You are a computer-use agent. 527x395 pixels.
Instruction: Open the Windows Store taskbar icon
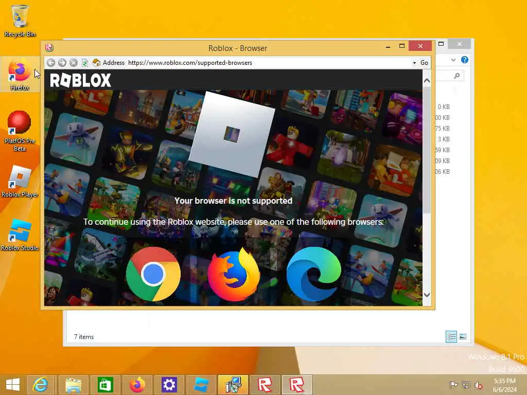(x=105, y=385)
